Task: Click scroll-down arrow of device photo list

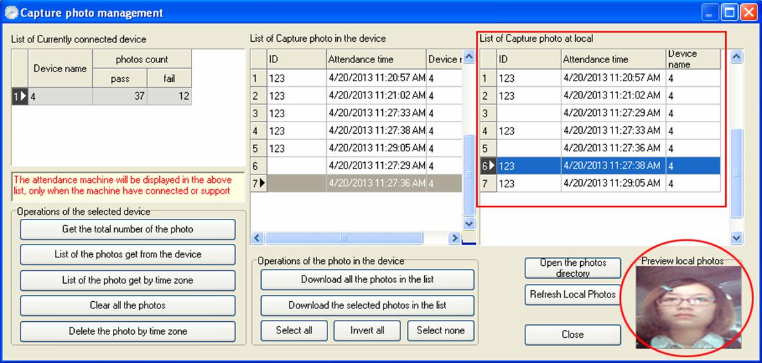Action: click(469, 223)
